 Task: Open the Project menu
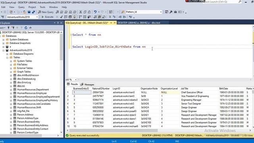click(x=32, y=7)
